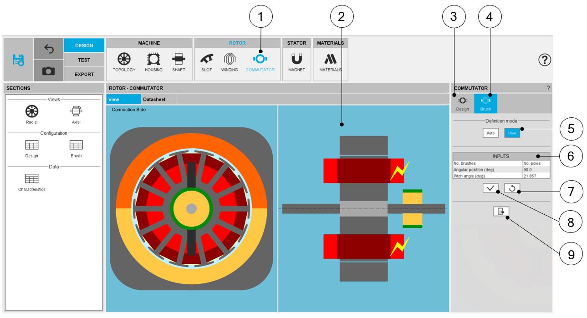
Task: Edit the Angular position value field
Action: (x=536, y=169)
